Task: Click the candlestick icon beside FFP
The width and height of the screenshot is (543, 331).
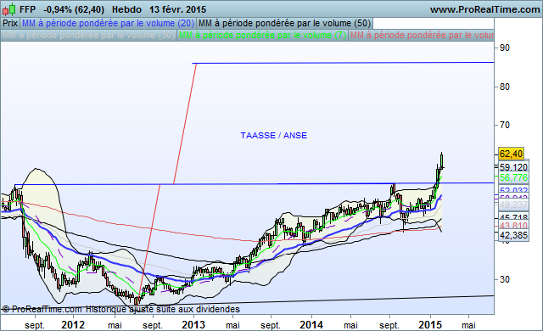Action: [9, 9]
